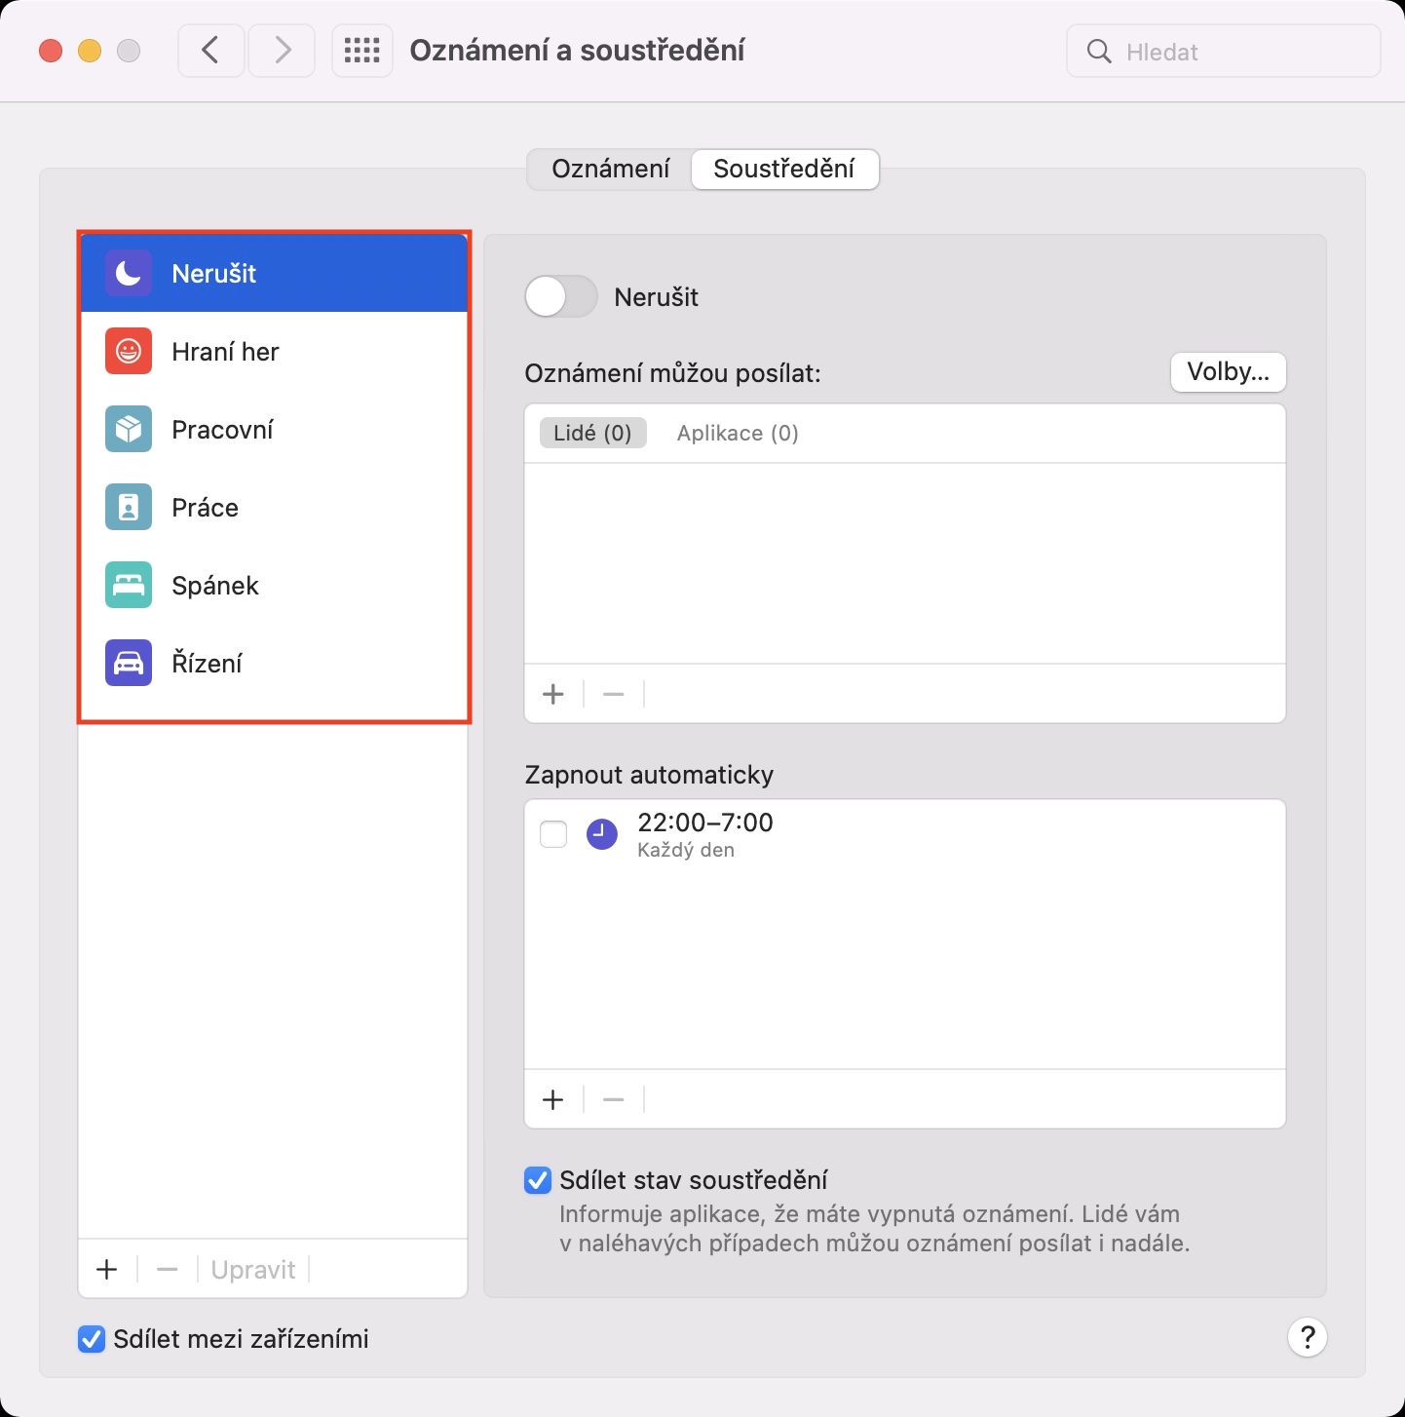This screenshot has height=1417, width=1405.
Task: Remove automation schedule with minus button
Action: coord(613,1100)
